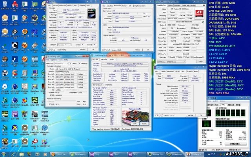Open the 3DMark Vantage desktop shortcut

[5, 20]
